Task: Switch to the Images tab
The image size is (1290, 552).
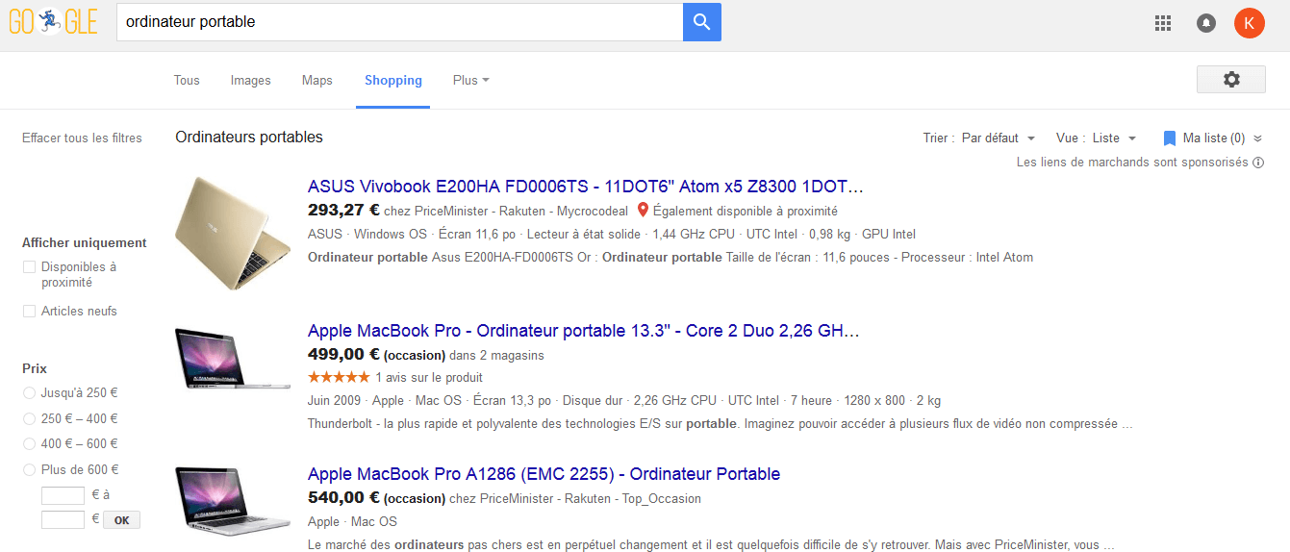Action: point(250,80)
